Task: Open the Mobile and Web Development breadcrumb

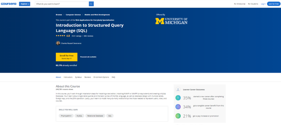Action: pos(97,15)
